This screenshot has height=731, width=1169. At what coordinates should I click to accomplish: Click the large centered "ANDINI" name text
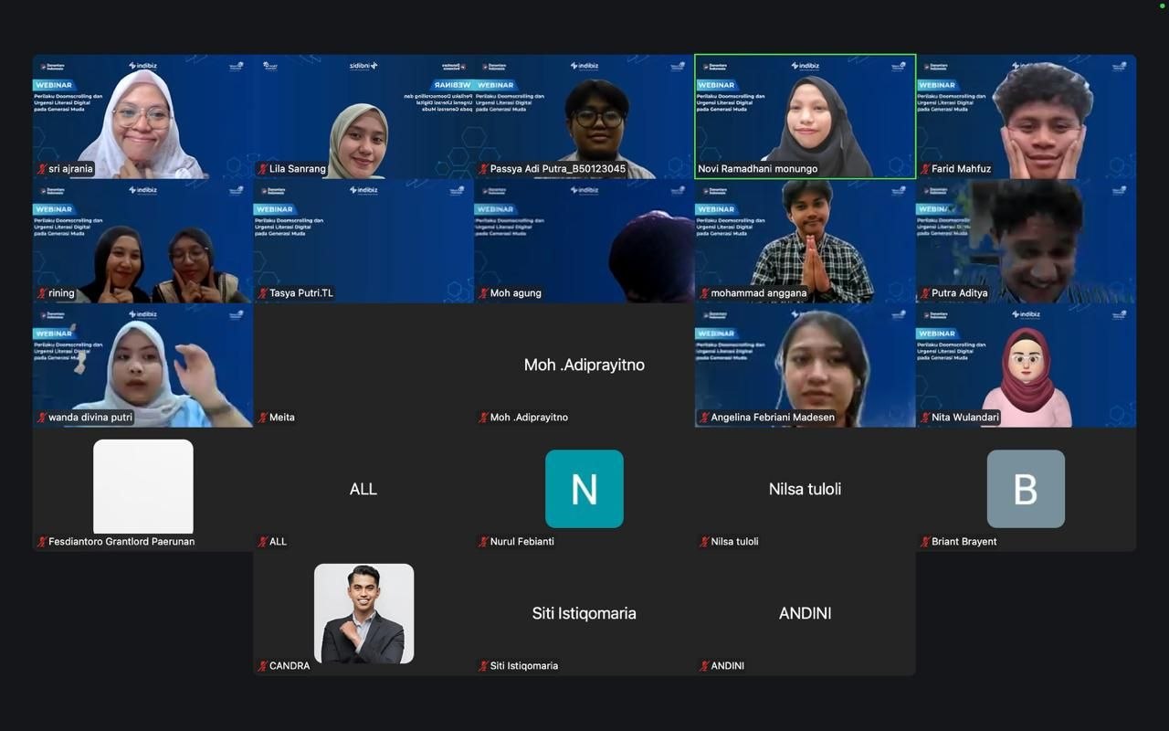pos(805,613)
